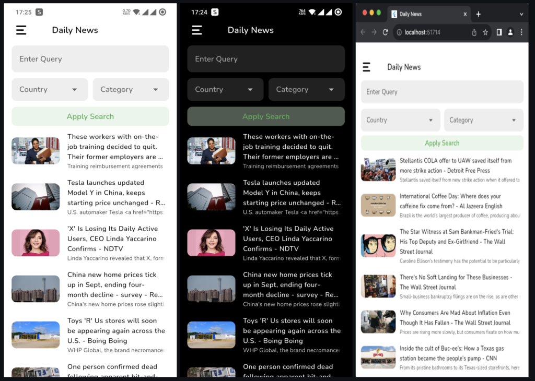
Task: Click coffee cups infographic thumbnail
Action: point(378,205)
